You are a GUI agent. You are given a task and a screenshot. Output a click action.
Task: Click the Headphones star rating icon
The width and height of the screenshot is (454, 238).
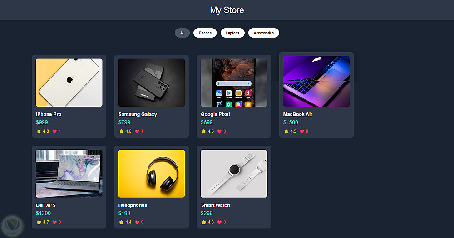point(121,223)
